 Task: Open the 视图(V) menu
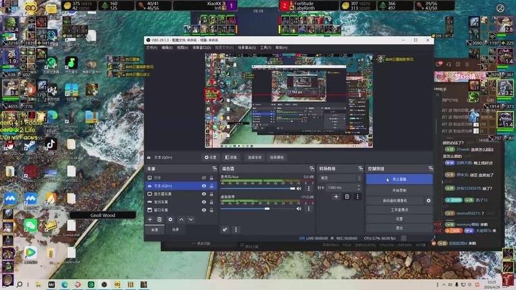pos(183,48)
